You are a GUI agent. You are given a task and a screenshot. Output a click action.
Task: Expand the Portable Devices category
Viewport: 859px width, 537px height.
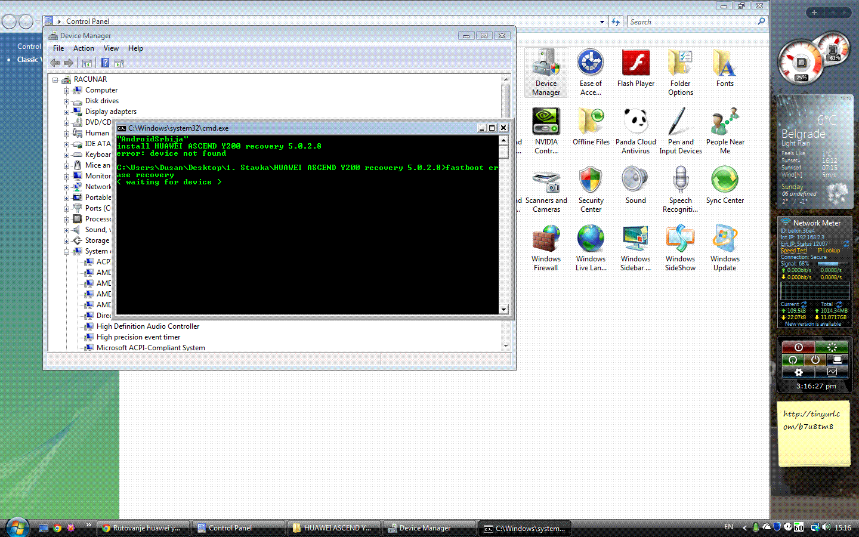[x=67, y=198]
